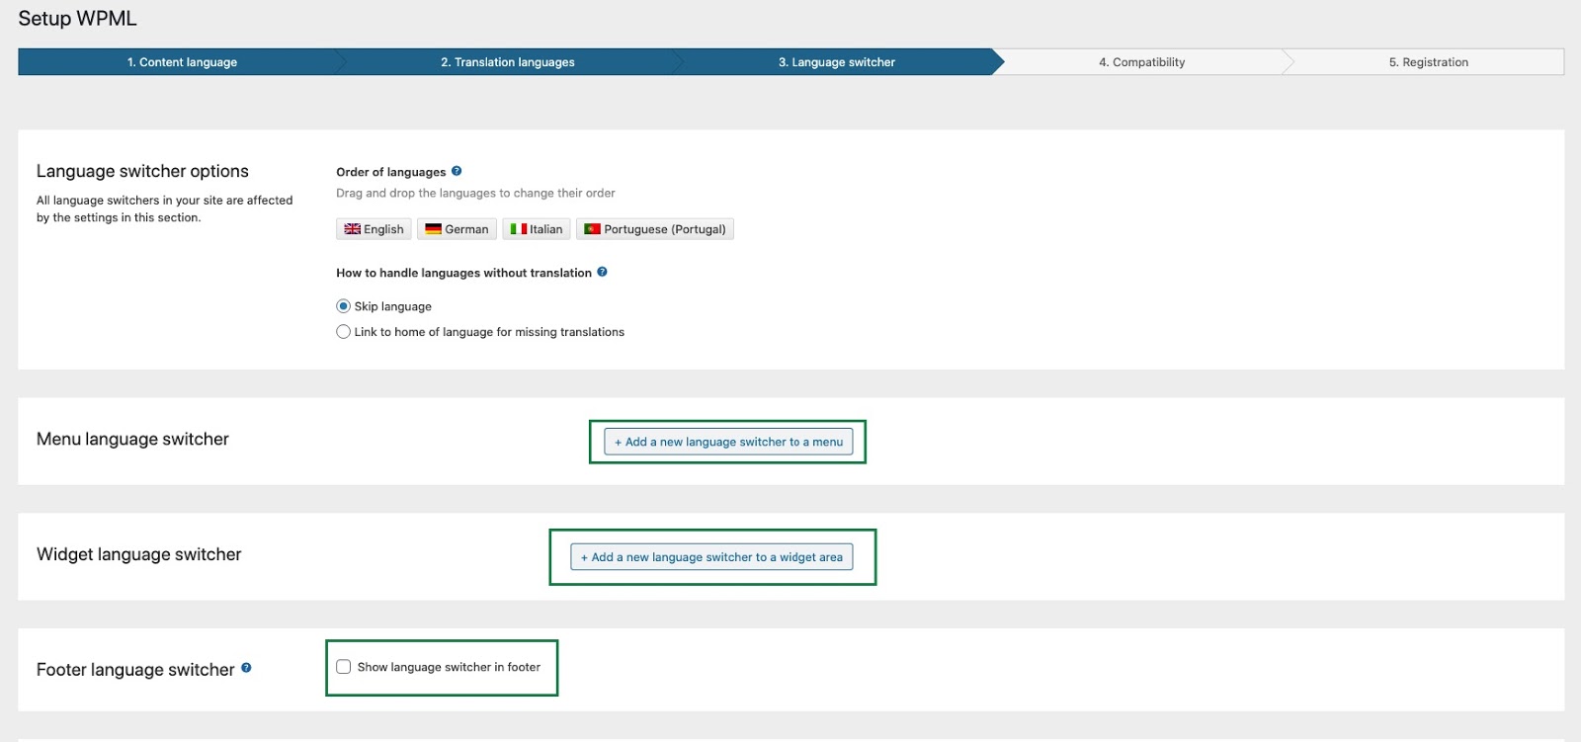Select Link to home of language option
The image size is (1581, 742).
(x=343, y=332)
